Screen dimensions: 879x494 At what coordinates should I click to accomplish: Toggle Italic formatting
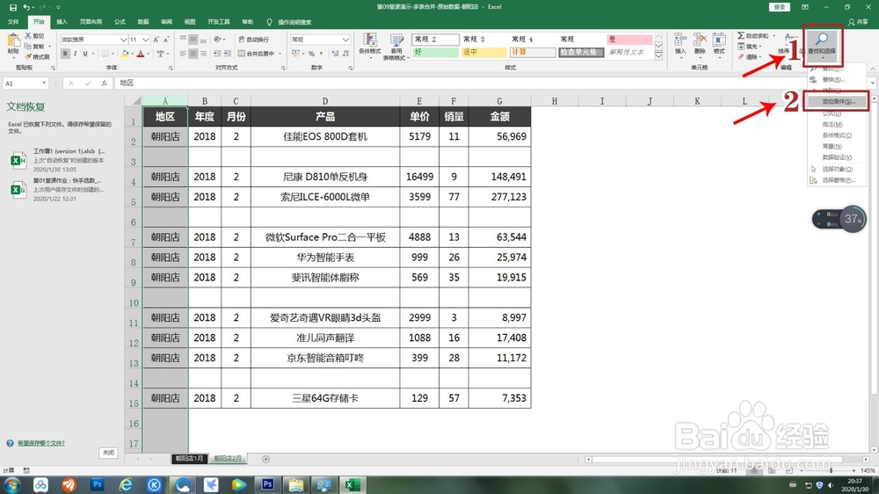[x=75, y=54]
